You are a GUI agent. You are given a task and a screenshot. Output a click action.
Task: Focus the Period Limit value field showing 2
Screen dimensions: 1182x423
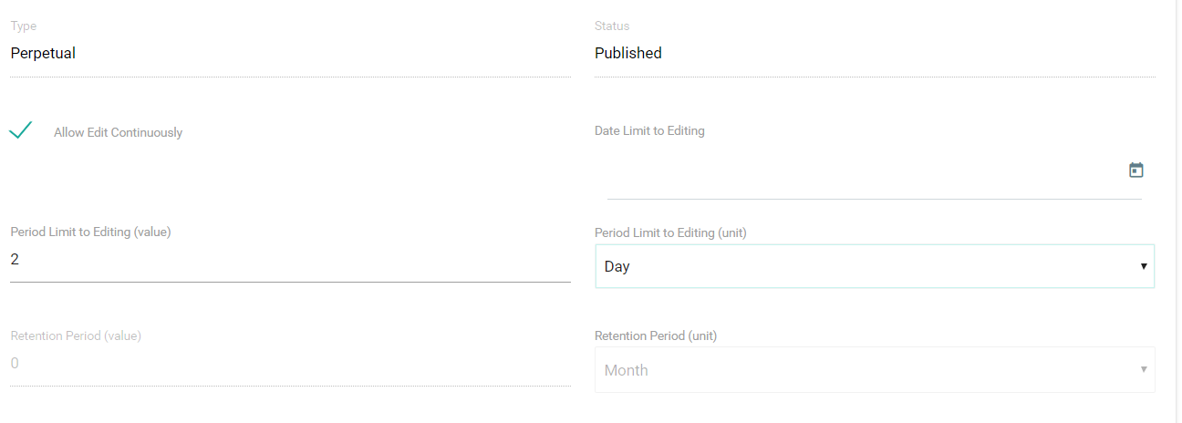[290, 260]
